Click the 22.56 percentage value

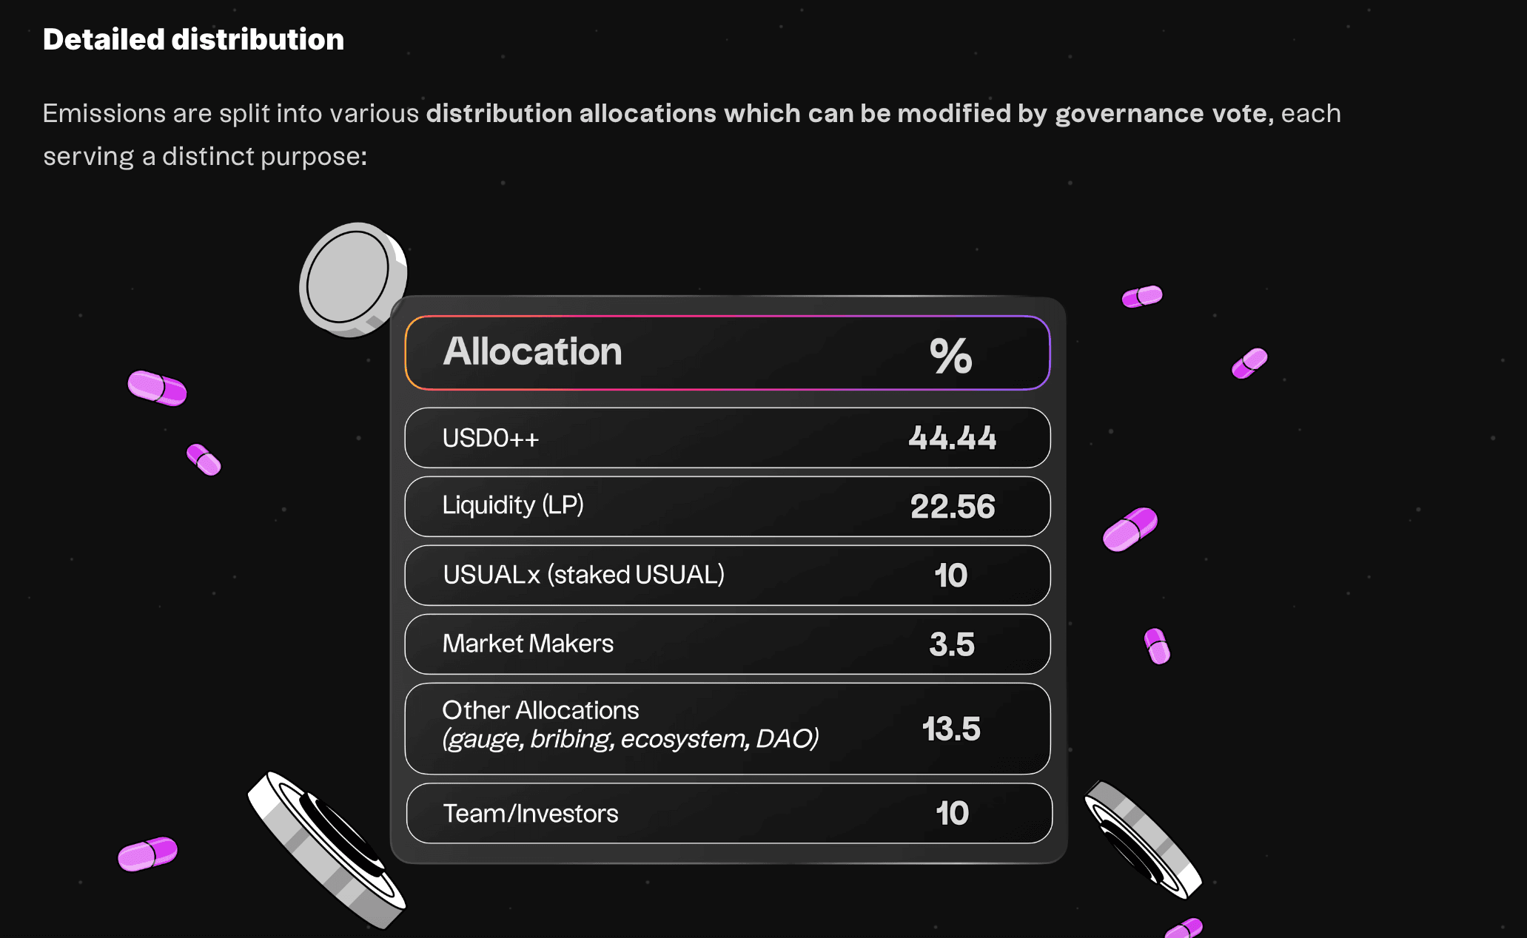tap(953, 507)
